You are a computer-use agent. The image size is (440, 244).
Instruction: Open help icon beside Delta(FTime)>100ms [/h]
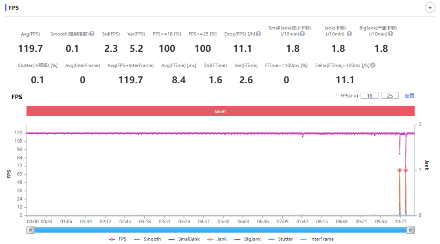coord(373,65)
